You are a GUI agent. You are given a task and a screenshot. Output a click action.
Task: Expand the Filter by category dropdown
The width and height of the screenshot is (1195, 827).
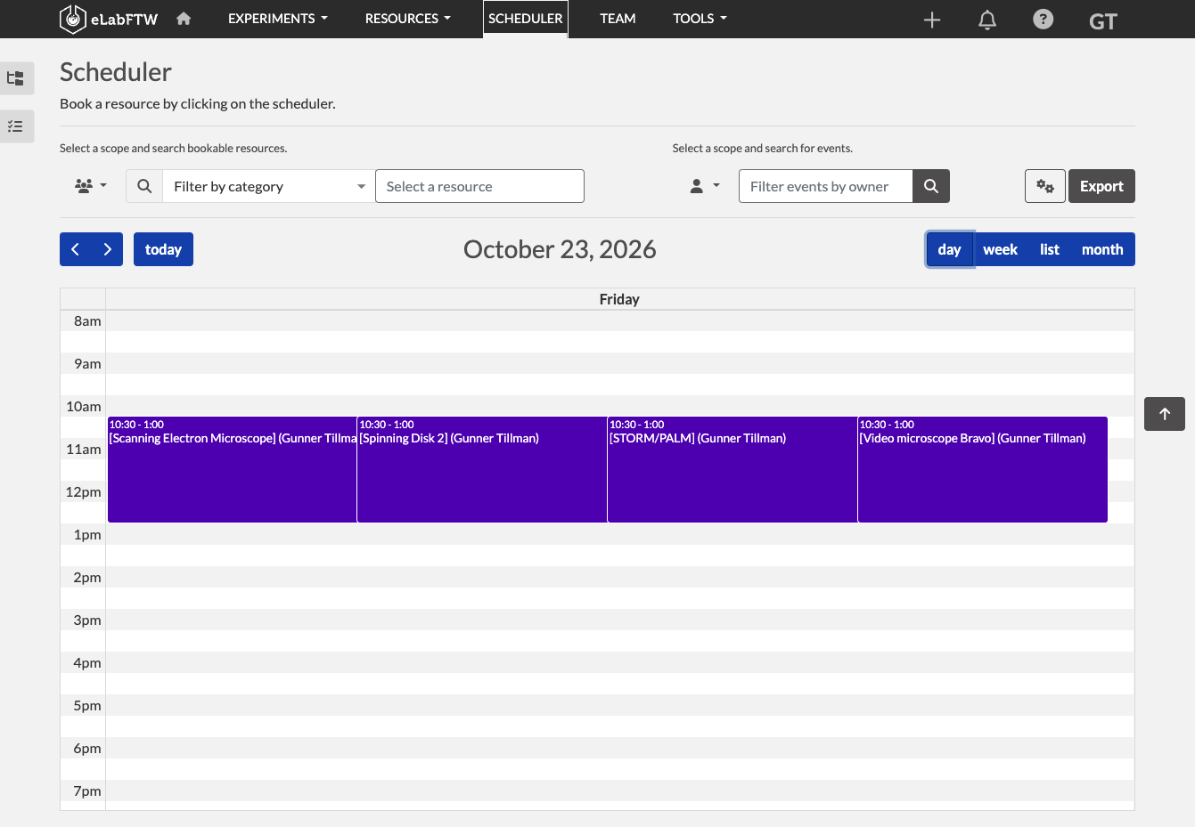click(269, 186)
